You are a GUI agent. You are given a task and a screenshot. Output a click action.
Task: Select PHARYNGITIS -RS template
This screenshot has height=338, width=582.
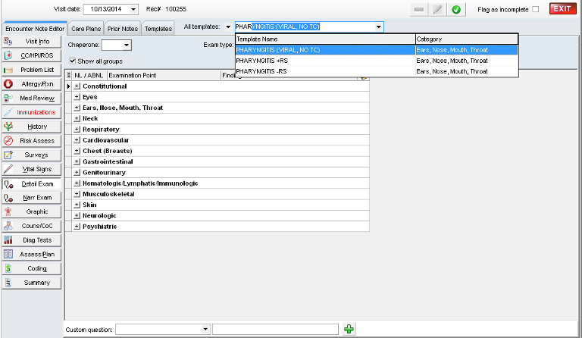[377, 71]
